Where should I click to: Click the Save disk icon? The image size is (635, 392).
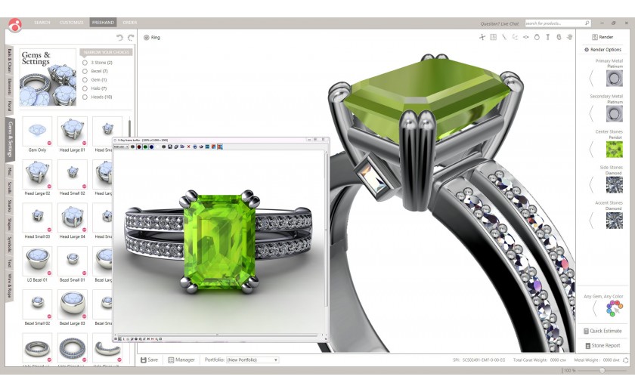pos(144,360)
